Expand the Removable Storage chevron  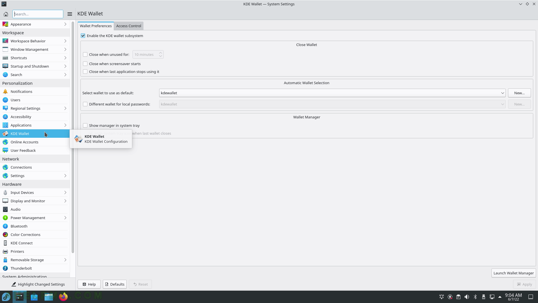65,260
